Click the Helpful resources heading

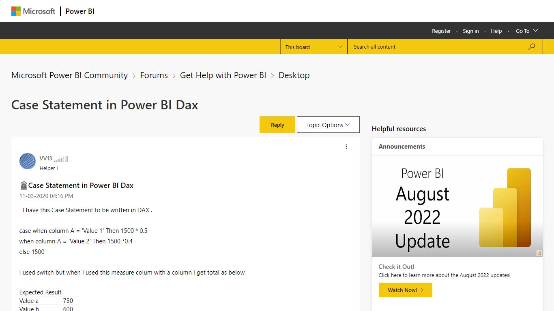(x=399, y=129)
